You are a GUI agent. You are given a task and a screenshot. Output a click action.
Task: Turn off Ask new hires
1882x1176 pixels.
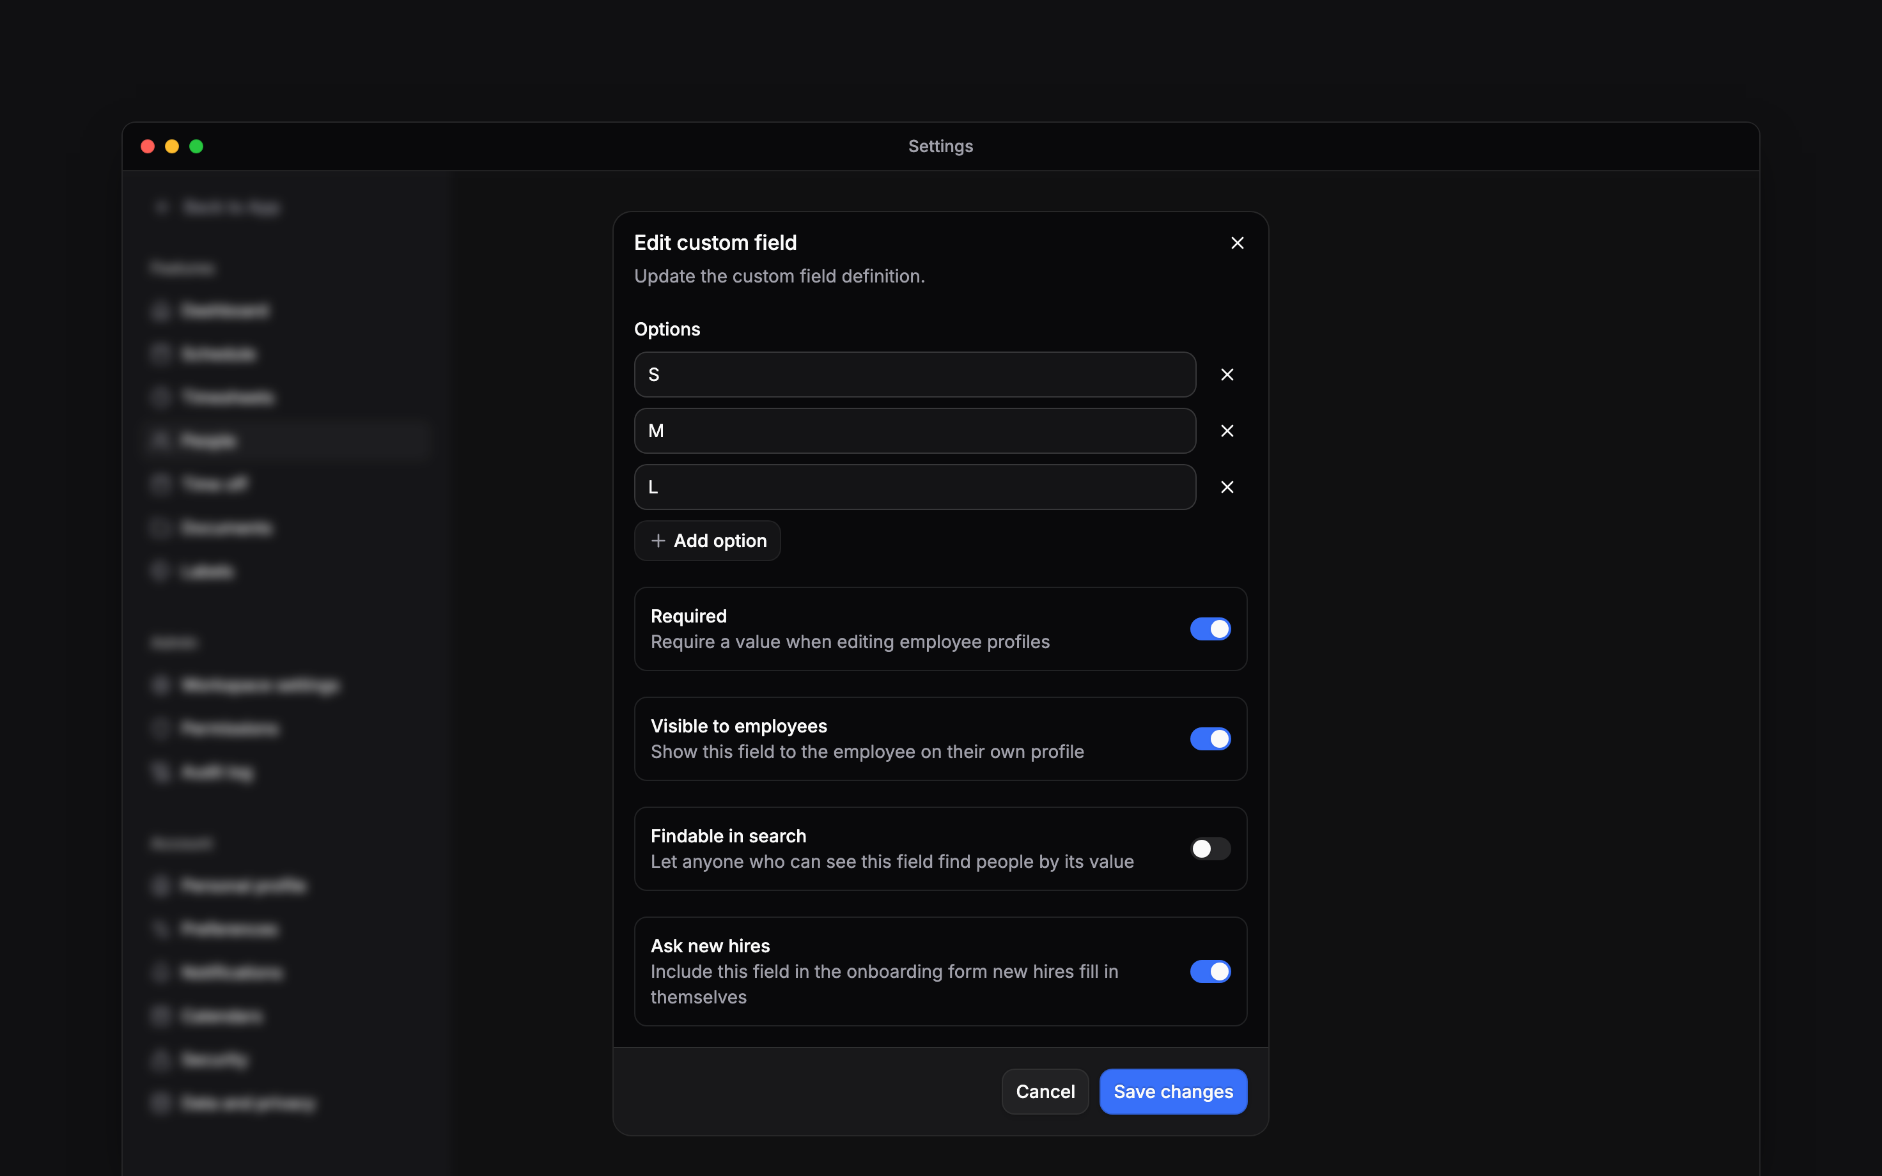1210,971
